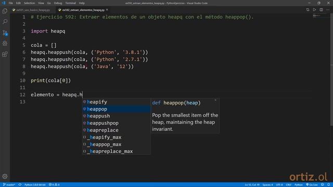The image size is (333, 187).
Task: Choose _heappop_max from the suggestion list
Action: [117, 144]
